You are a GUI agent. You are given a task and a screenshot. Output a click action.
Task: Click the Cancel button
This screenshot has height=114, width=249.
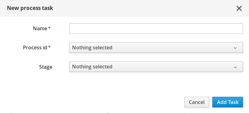coord(197,102)
